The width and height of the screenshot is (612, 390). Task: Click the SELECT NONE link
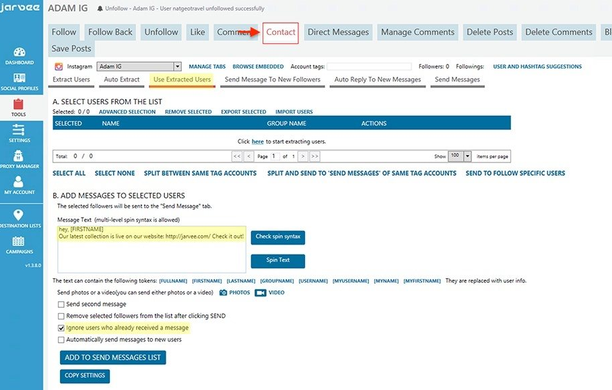point(114,173)
